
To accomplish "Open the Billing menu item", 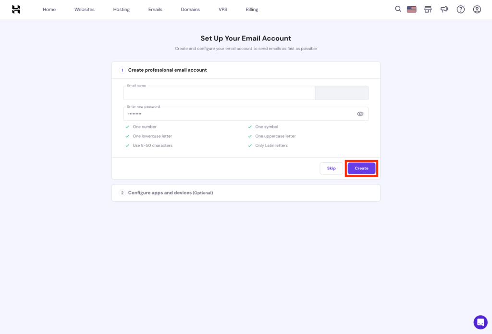I will pyautogui.click(x=252, y=10).
